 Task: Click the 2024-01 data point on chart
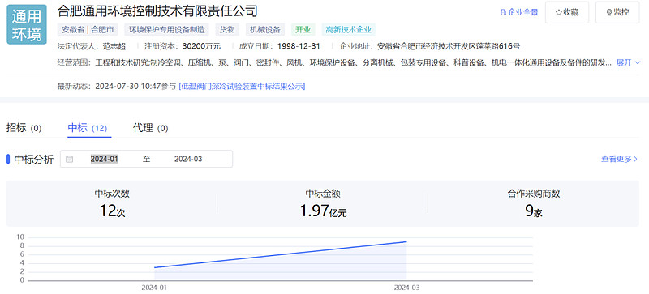point(154,267)
